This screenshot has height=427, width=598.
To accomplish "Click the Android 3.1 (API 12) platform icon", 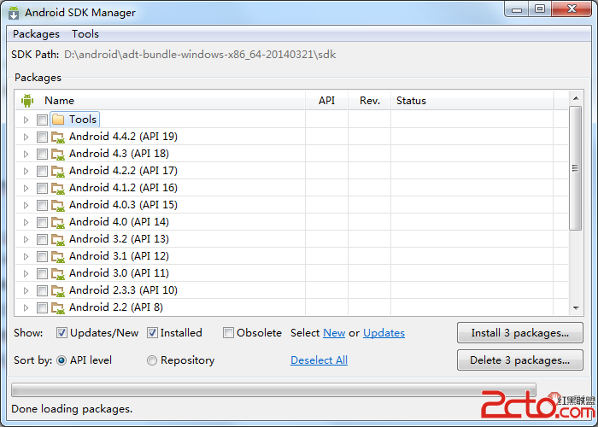I will click(58, 256).
